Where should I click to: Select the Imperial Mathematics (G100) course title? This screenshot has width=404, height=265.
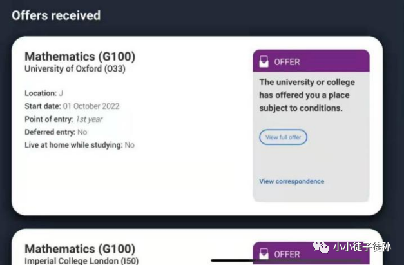click(x=80, y=249)
